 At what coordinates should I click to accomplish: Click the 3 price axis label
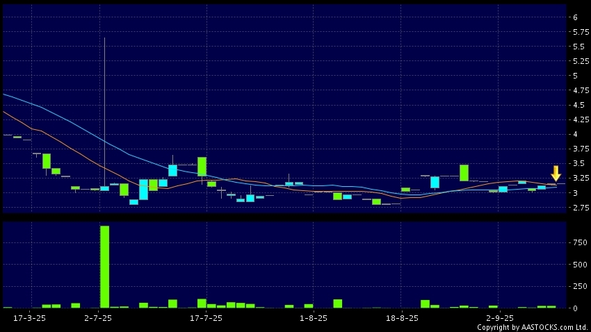575,192
